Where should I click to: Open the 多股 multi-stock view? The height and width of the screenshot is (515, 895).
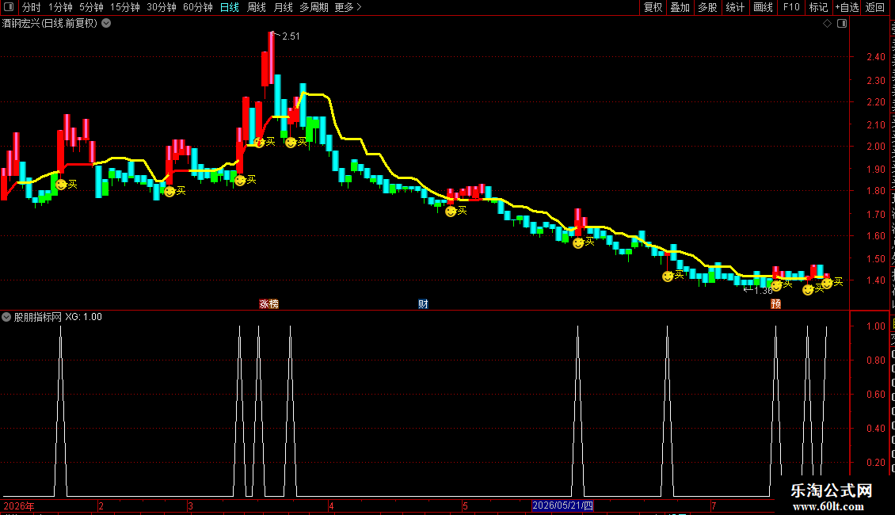[707, 7]
